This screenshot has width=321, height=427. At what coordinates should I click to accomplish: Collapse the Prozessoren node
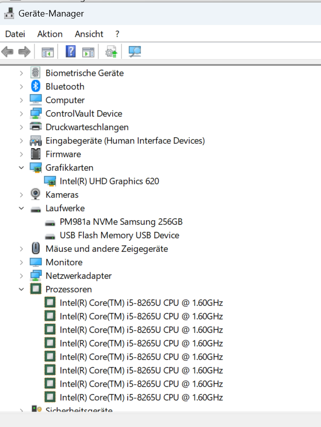coord(21,289)
